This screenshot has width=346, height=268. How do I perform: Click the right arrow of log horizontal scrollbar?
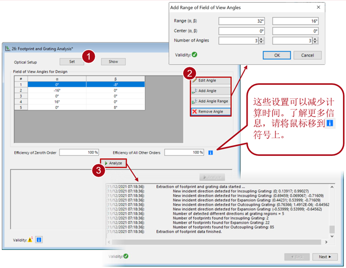pos(326,242)
